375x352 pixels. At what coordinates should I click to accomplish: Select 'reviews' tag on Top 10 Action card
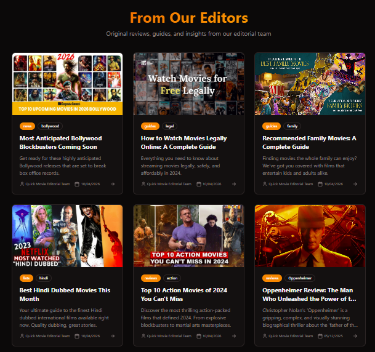[151, 278]
